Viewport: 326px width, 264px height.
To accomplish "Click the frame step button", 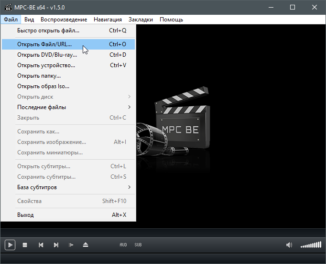I will coord(71,245).
